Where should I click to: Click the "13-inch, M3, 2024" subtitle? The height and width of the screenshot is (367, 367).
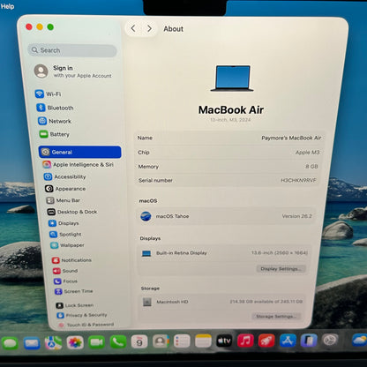pyautogui.click(x=230, y=120)
